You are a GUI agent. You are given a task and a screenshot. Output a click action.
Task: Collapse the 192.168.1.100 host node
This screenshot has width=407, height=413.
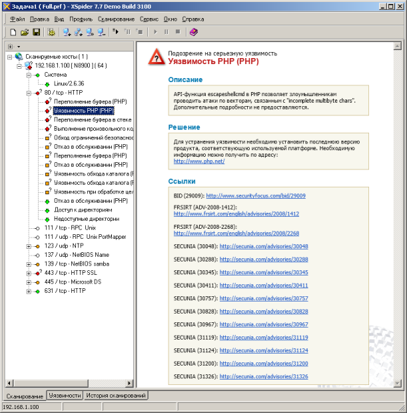coord(19,66)
